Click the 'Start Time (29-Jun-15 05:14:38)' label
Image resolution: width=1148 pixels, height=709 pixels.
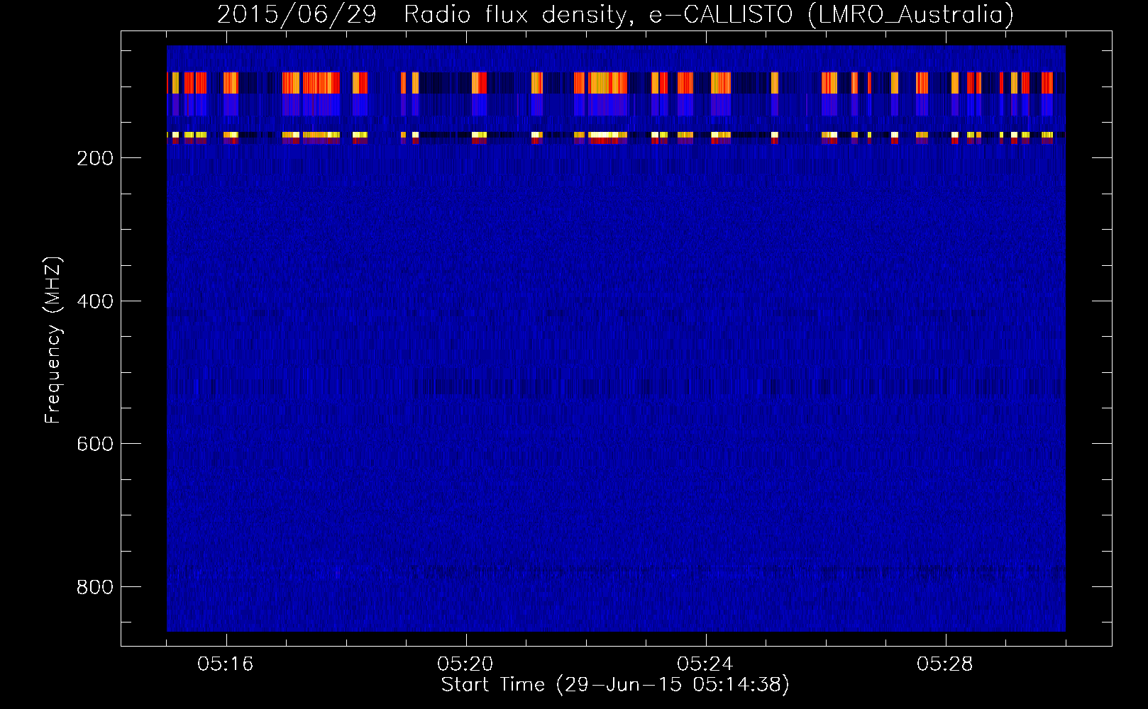point(615,685)
